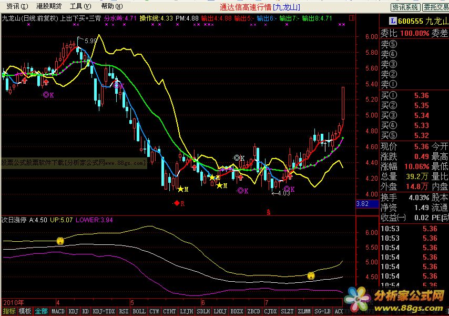
Task: Switch to the SLZT indicator tab
Action: [287, 311]
